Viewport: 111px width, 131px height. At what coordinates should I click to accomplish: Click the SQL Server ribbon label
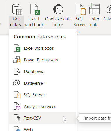coord(80,22)
